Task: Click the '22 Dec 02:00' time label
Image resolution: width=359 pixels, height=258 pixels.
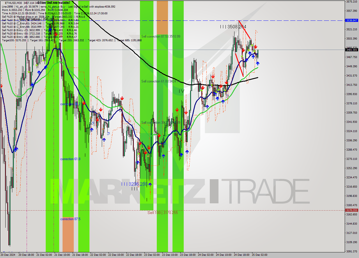Action: [98, 255]
